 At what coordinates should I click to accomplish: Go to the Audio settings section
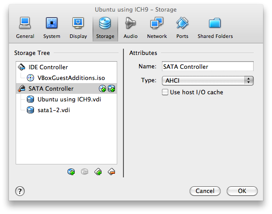tap(130, 28)
